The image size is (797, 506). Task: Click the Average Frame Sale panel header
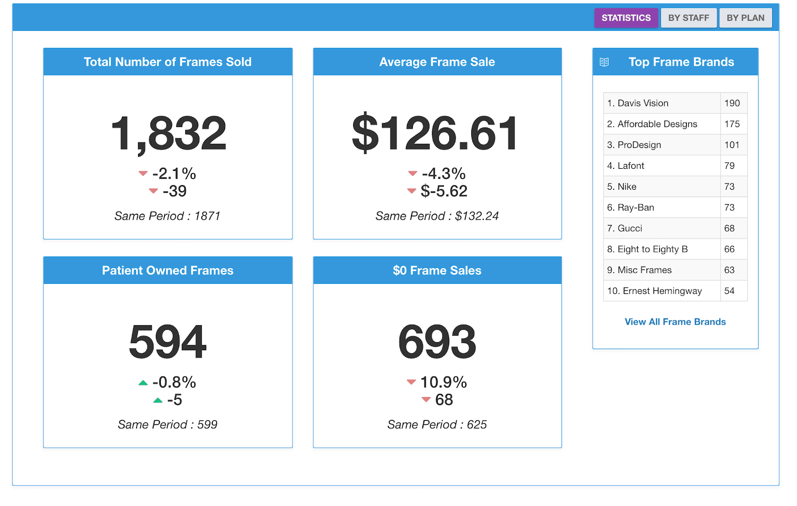[x=437, y=62]
